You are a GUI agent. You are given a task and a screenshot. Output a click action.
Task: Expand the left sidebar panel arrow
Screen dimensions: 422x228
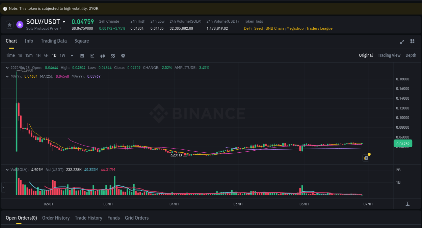pos(3,187)
